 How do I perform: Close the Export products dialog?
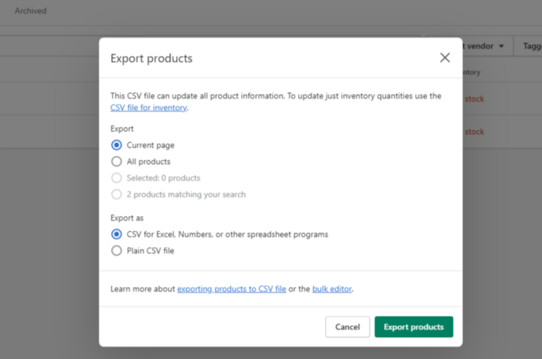[x=445, y=57]
